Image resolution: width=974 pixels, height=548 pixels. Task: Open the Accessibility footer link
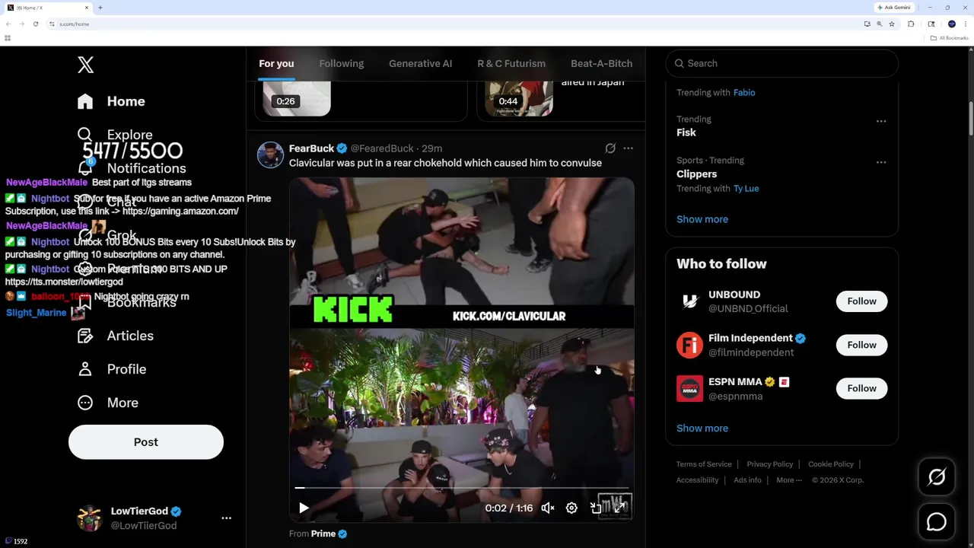[697, 480]
